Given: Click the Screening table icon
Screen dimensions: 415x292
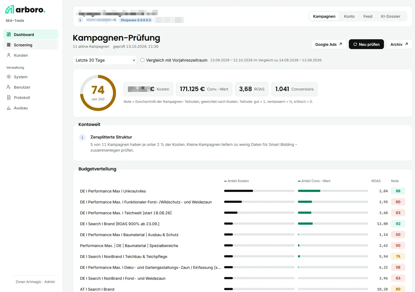Looking at the screenshot, I should point(9,45).
